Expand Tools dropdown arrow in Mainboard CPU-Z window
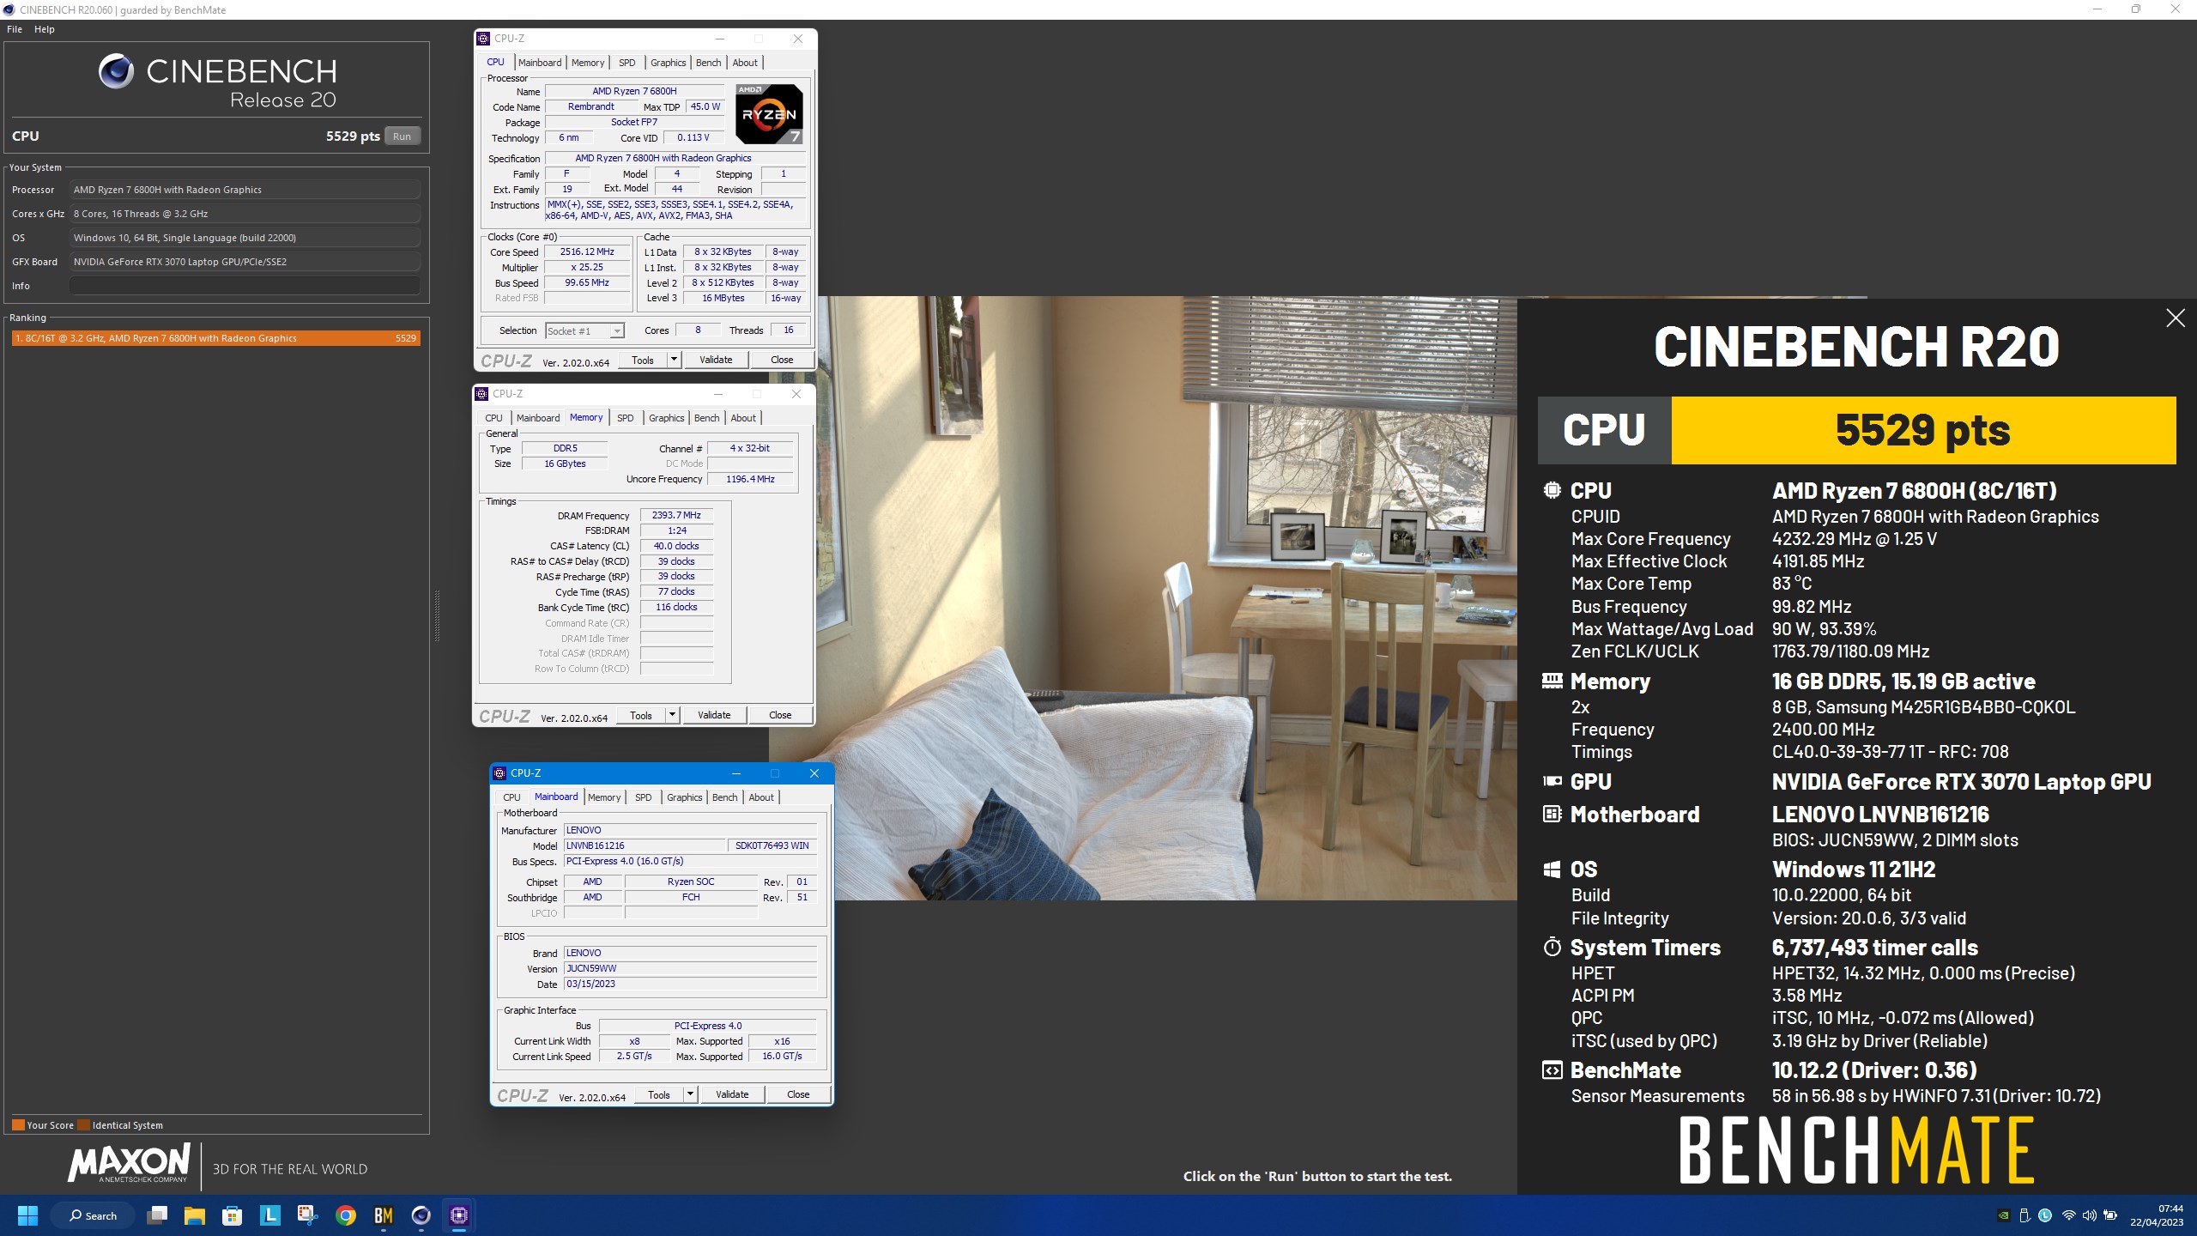2197x1236 pixels. point(690,1094)
